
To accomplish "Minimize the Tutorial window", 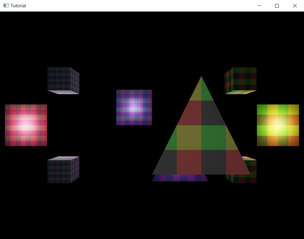I will (259, 5).
